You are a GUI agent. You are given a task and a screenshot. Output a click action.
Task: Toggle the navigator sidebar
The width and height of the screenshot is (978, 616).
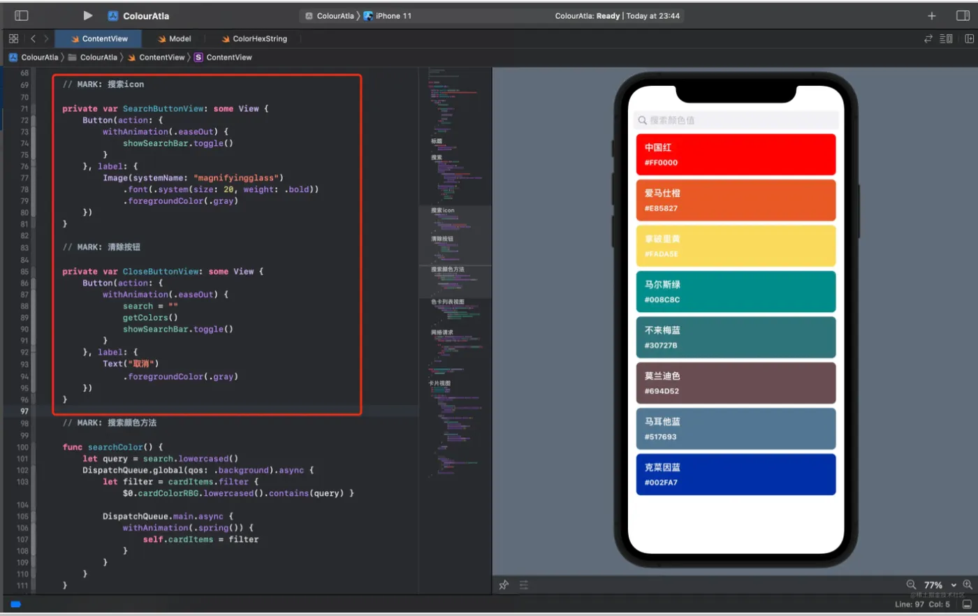(22, 15)
